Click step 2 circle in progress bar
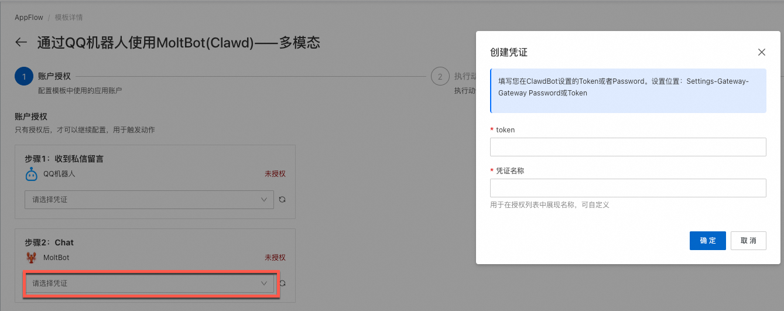 click(x=440, y=77)
